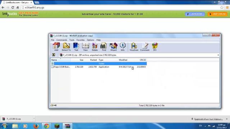Screen dimensions: 230x129
Task: Sort by Packed column header
Action: pos(91,60)
